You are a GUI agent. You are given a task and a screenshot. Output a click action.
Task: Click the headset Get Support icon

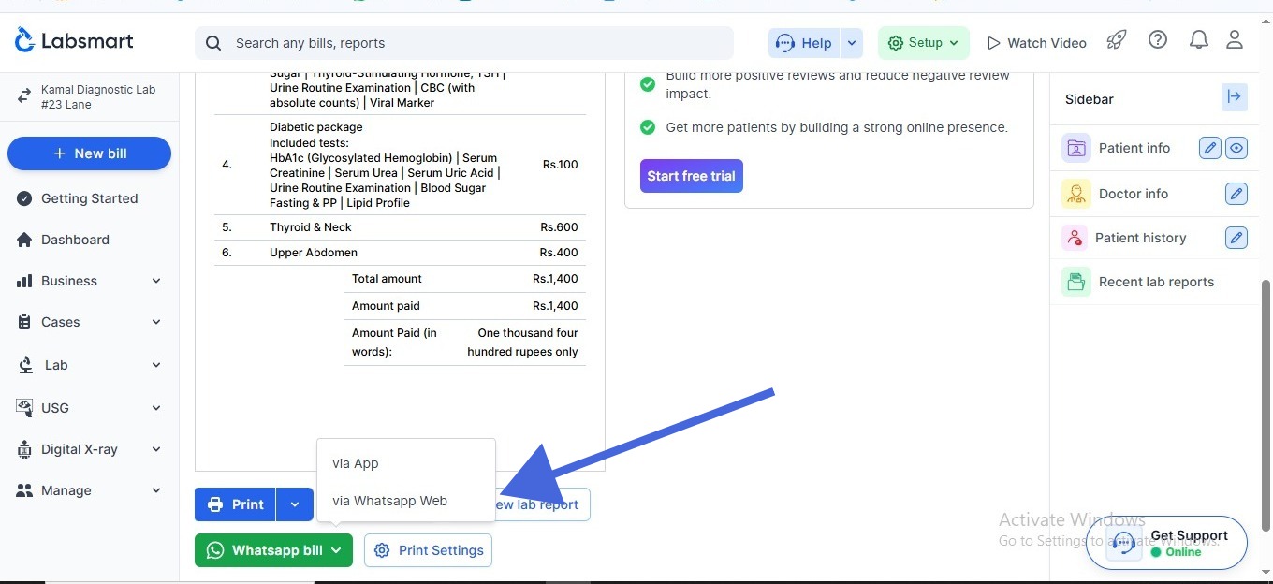1124,543
